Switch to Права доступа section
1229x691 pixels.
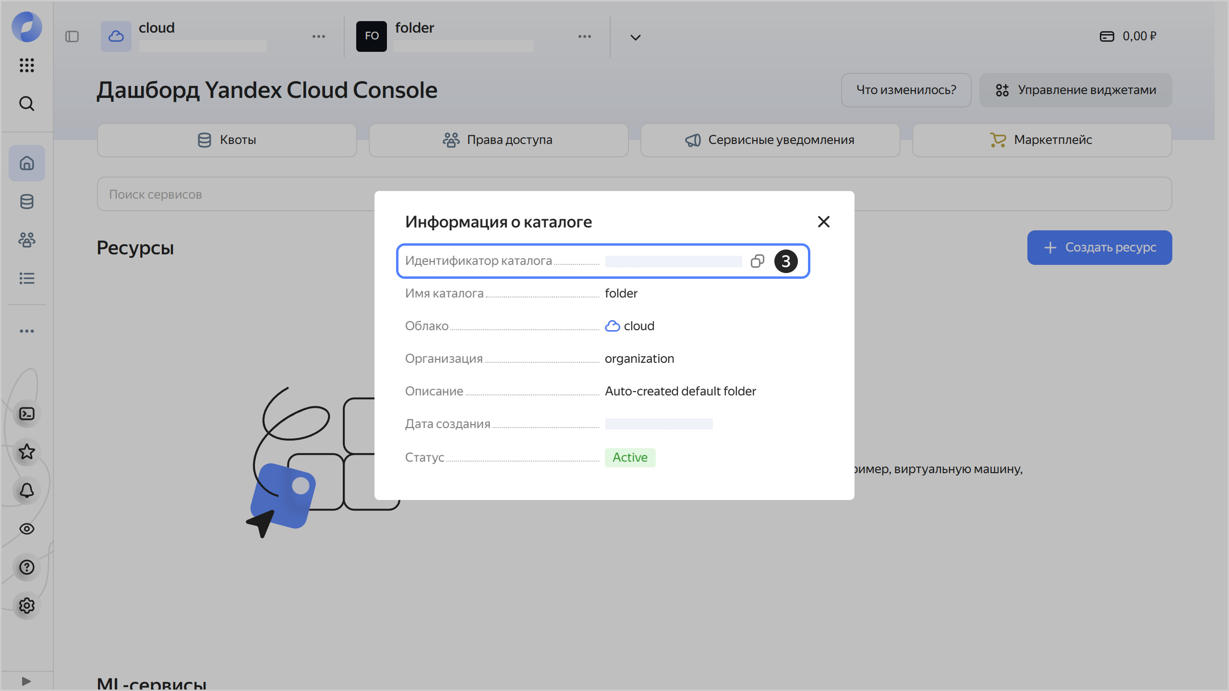pos(498,140)
